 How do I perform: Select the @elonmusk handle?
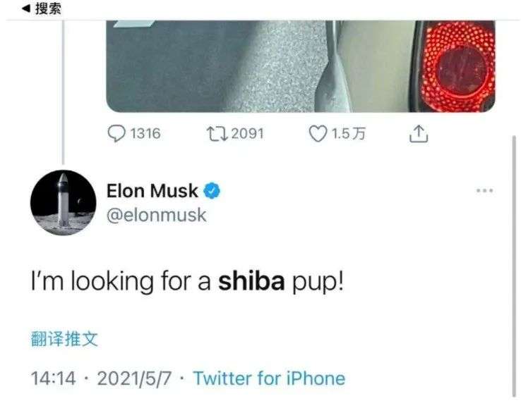156,215
